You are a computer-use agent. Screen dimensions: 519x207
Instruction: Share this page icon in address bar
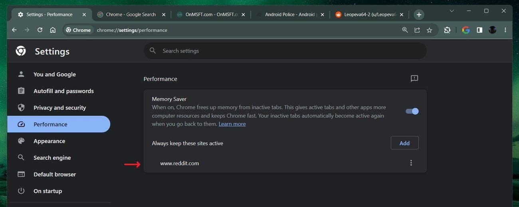417,30
